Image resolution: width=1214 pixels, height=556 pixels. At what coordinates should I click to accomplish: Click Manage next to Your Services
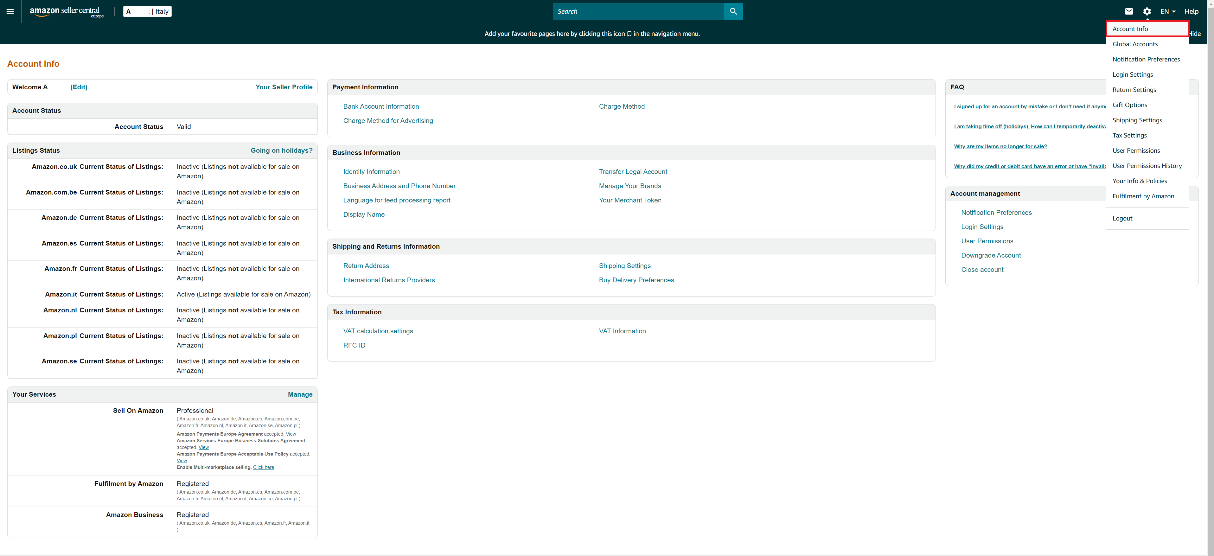coord(300,394)
